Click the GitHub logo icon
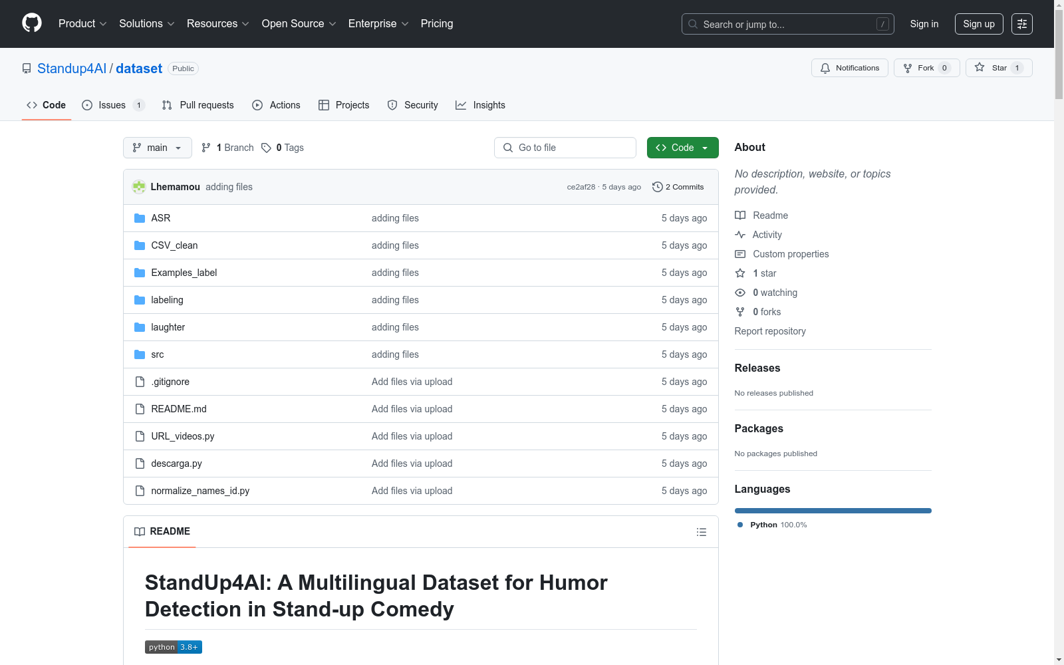Screen dimensions: 1064x665 point(32,23)
